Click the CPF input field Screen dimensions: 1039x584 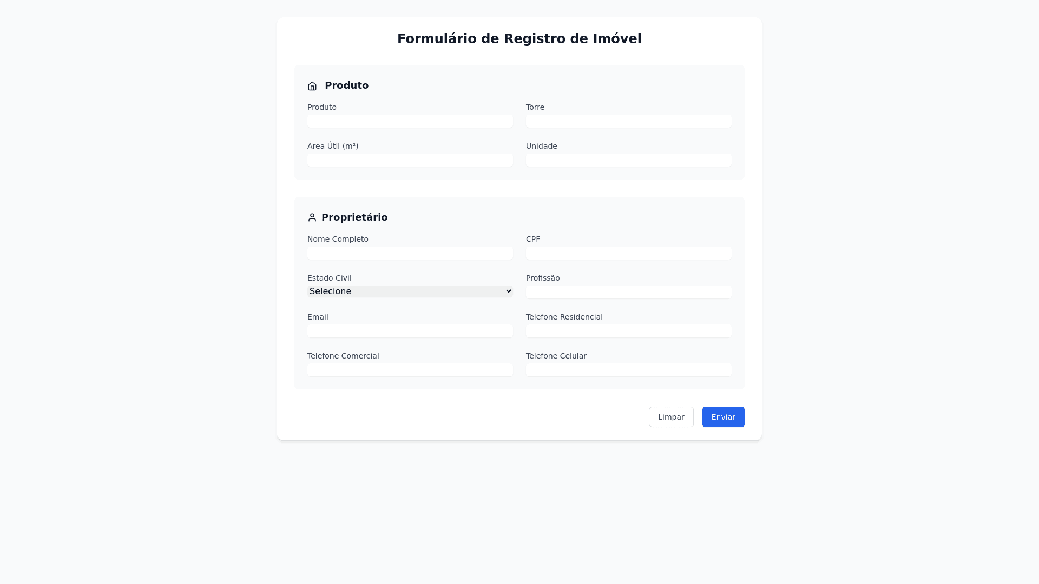[628, 253]
